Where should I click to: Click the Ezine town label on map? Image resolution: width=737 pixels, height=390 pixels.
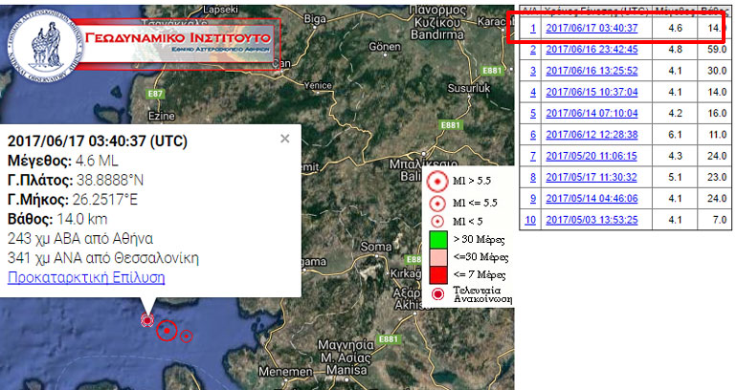pyautogui.click(x=161, y=116)
